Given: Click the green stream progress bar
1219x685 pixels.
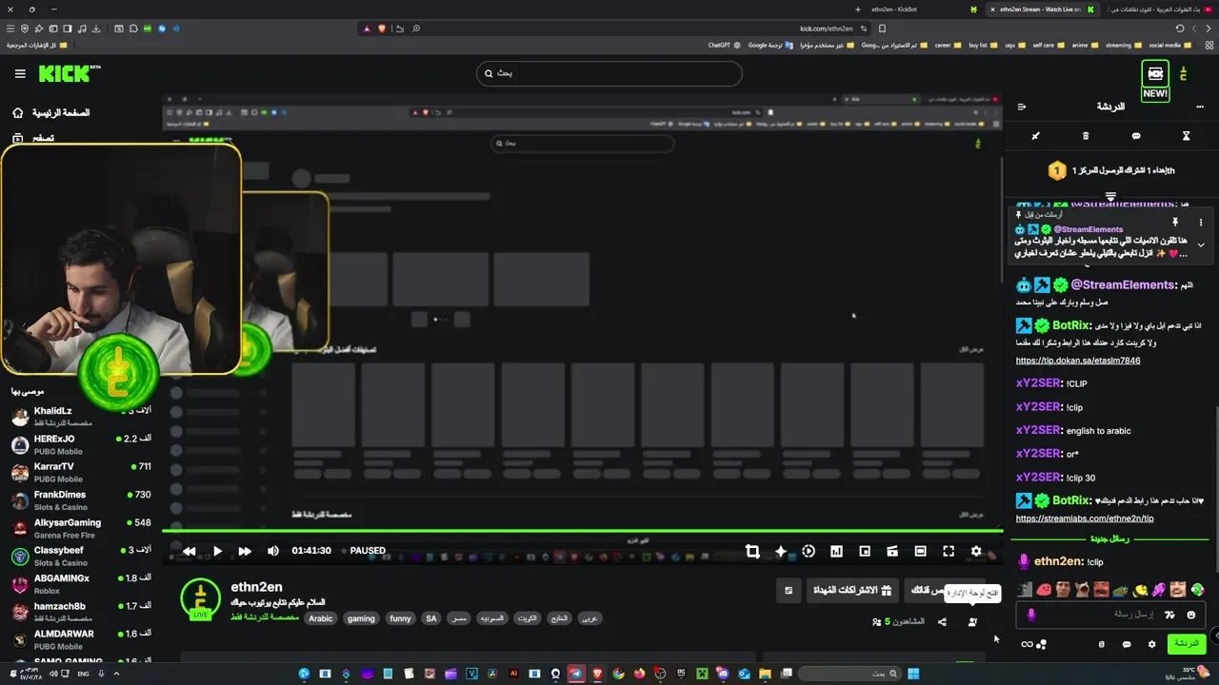Looking at the screenshot, I should point(582,531).
